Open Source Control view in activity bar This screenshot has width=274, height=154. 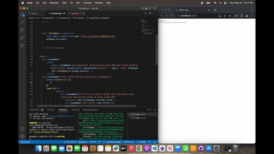(22, 30)
